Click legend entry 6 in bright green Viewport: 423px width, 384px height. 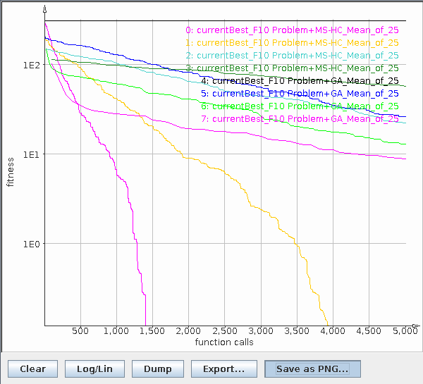tap(300, 106)
